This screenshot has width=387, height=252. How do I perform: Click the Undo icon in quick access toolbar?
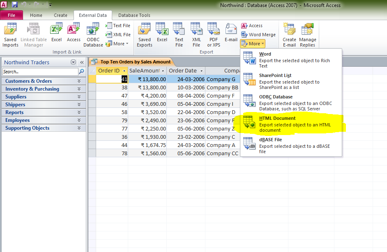pos(24,5)
